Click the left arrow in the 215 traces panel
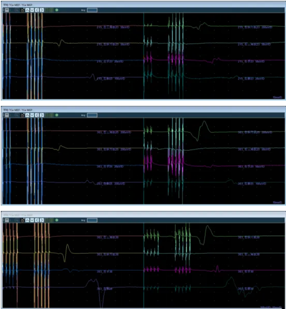The height and width of the screenshot is (309, 286). pos(37,10)
